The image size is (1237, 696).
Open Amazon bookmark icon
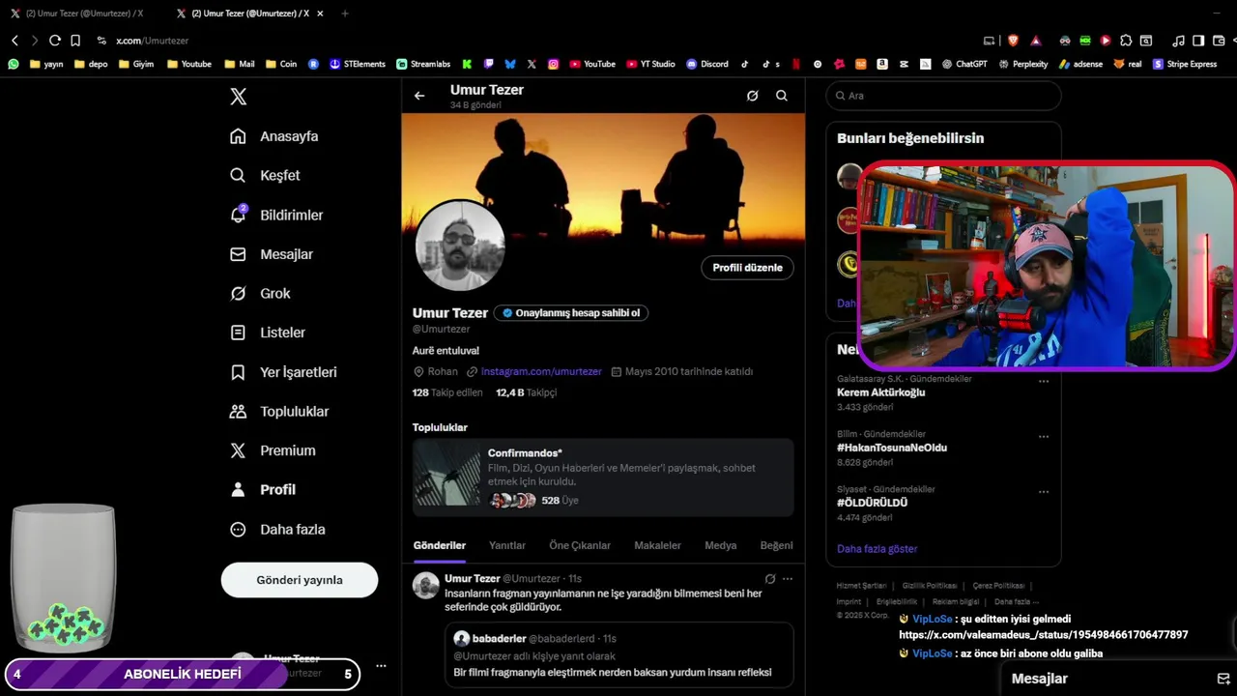pyautogui.click(x=882, y=64)
